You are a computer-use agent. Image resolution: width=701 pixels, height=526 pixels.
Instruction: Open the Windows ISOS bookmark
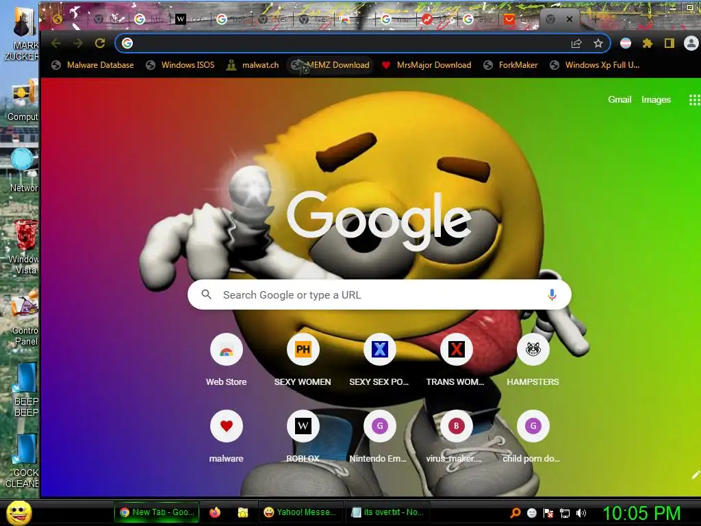point(180,65)
